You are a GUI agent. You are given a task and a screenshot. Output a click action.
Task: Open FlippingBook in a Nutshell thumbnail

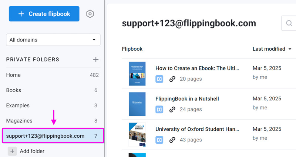pyautogui.click(x=137, y=104)
